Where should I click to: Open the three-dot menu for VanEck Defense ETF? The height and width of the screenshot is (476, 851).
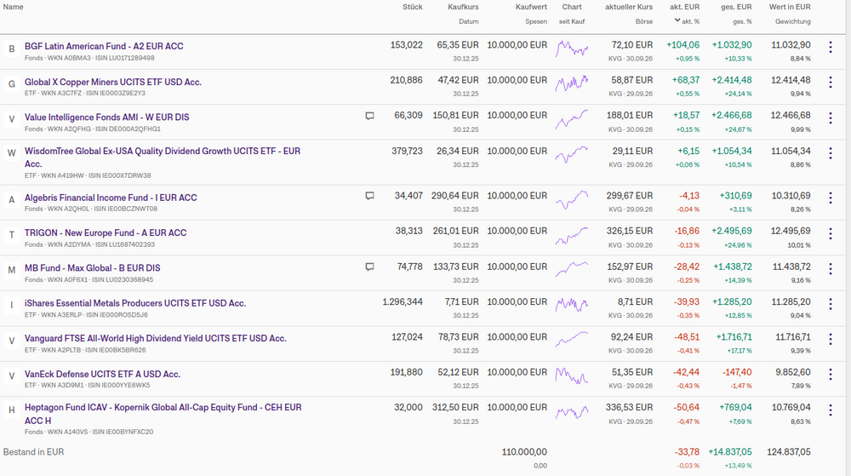coord(830,375)
